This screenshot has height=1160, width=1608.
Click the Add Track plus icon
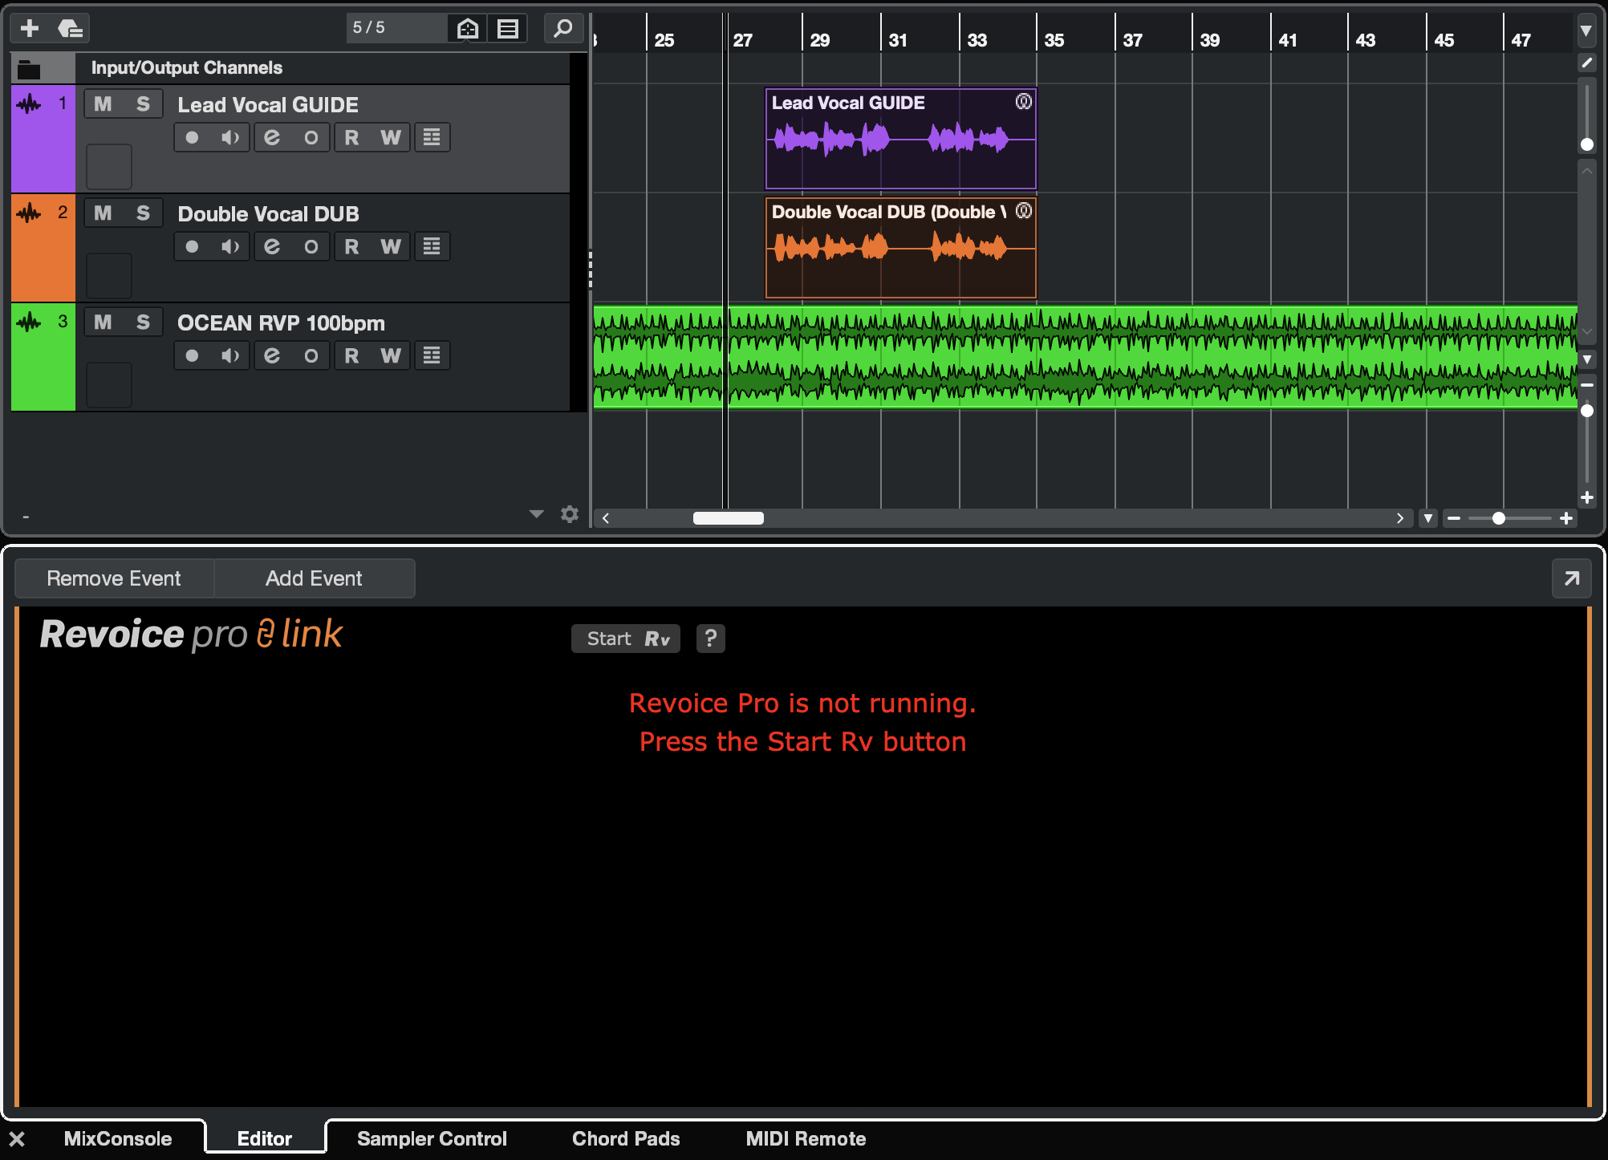pos(30,29)
